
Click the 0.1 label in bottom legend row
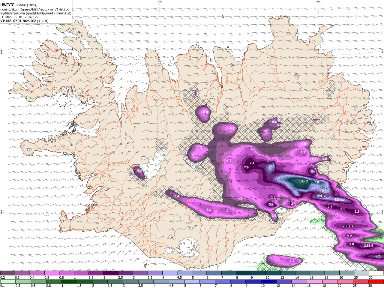2,286
